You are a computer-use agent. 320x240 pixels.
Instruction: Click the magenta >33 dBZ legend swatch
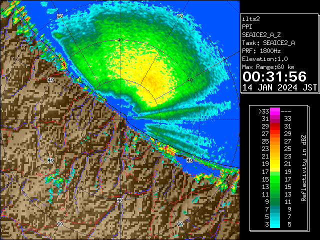(x=275, y=111)
